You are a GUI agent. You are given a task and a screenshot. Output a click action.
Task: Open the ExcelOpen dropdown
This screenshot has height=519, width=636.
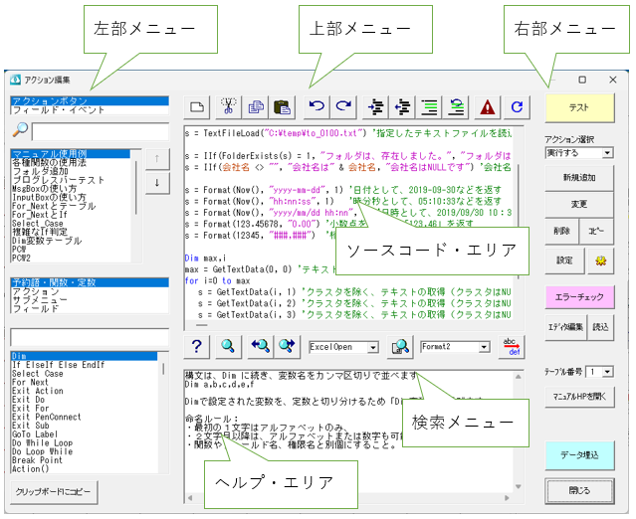point(372,347)
